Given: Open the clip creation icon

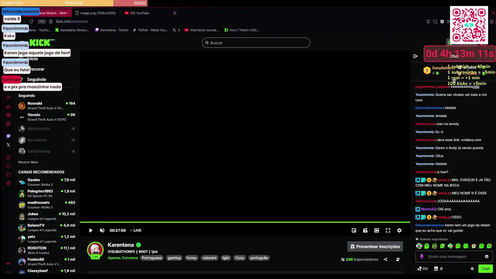Looking at the screenshot, I should click(365, 231).
